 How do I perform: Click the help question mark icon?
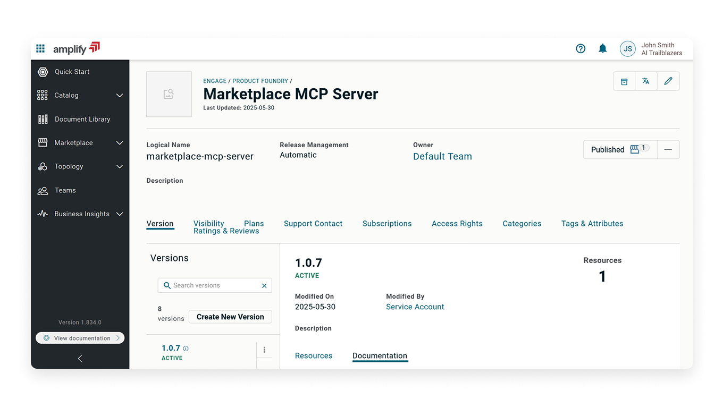click(x=581, y=49)
